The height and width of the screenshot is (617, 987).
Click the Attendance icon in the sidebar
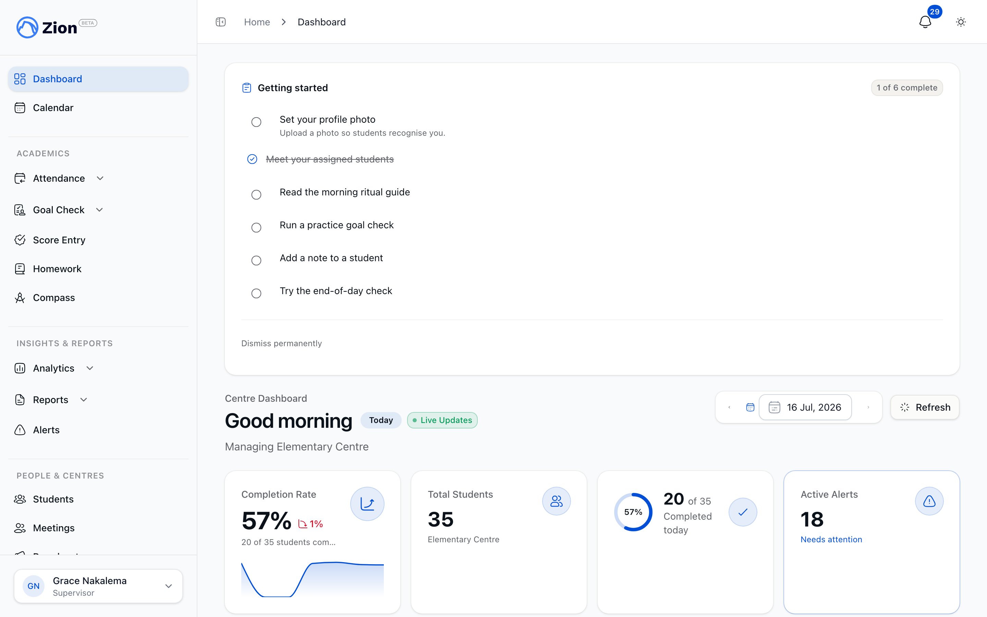tap(20, 178)
